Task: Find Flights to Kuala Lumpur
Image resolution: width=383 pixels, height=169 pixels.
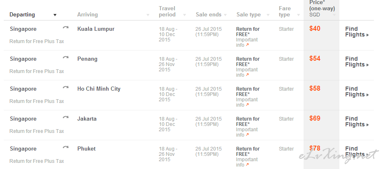Action: [x=357, y=32]
